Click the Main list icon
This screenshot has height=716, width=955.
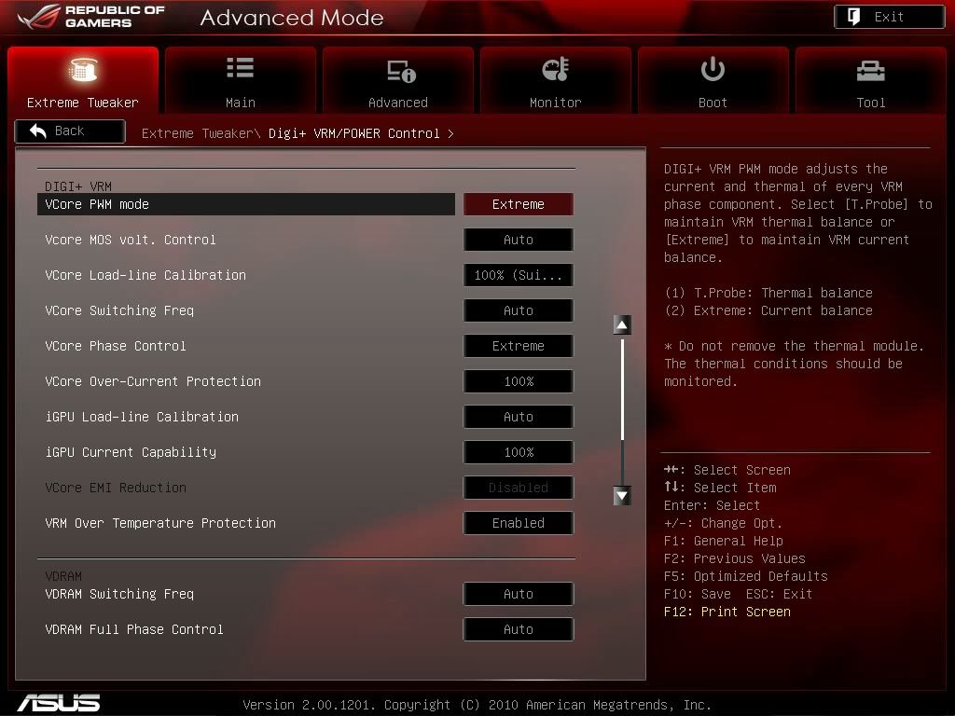[240, 68]
